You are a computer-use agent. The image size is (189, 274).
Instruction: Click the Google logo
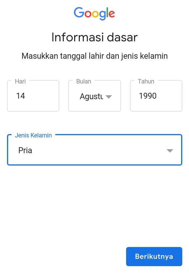pyautogui.click(x=94, y=13)
